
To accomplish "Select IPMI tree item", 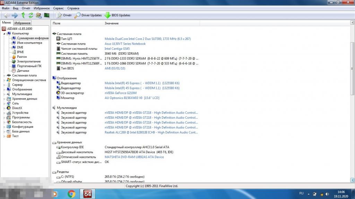I will pyautogui.click(x=20, y=52).
